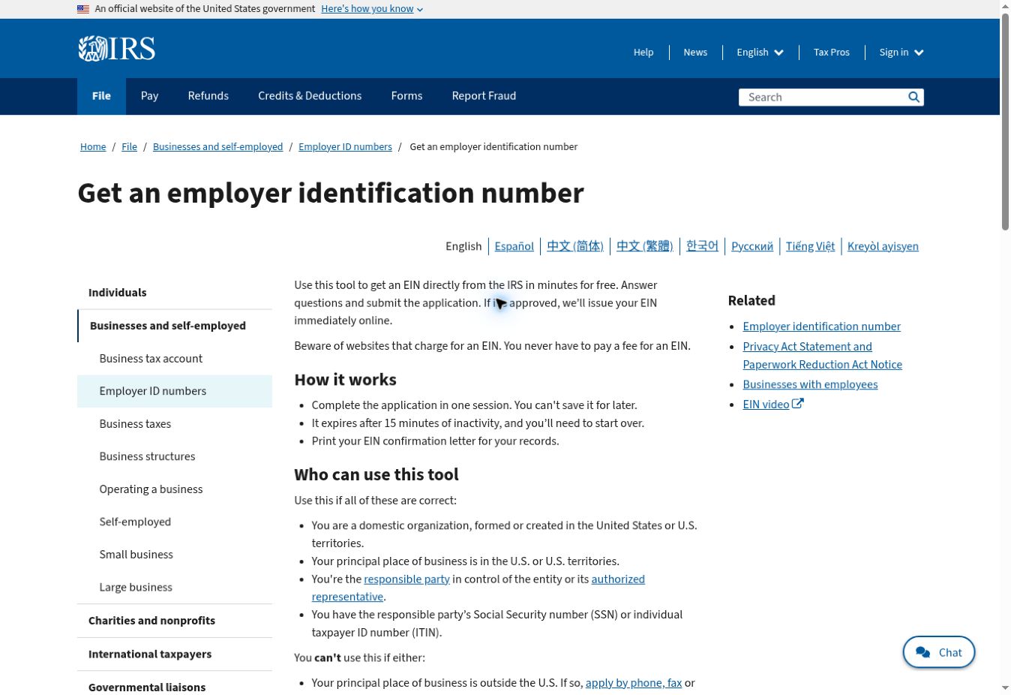Select Self-employed in sidebar
The height and width of the screenshot is (695, 1011).
point(175,522)
